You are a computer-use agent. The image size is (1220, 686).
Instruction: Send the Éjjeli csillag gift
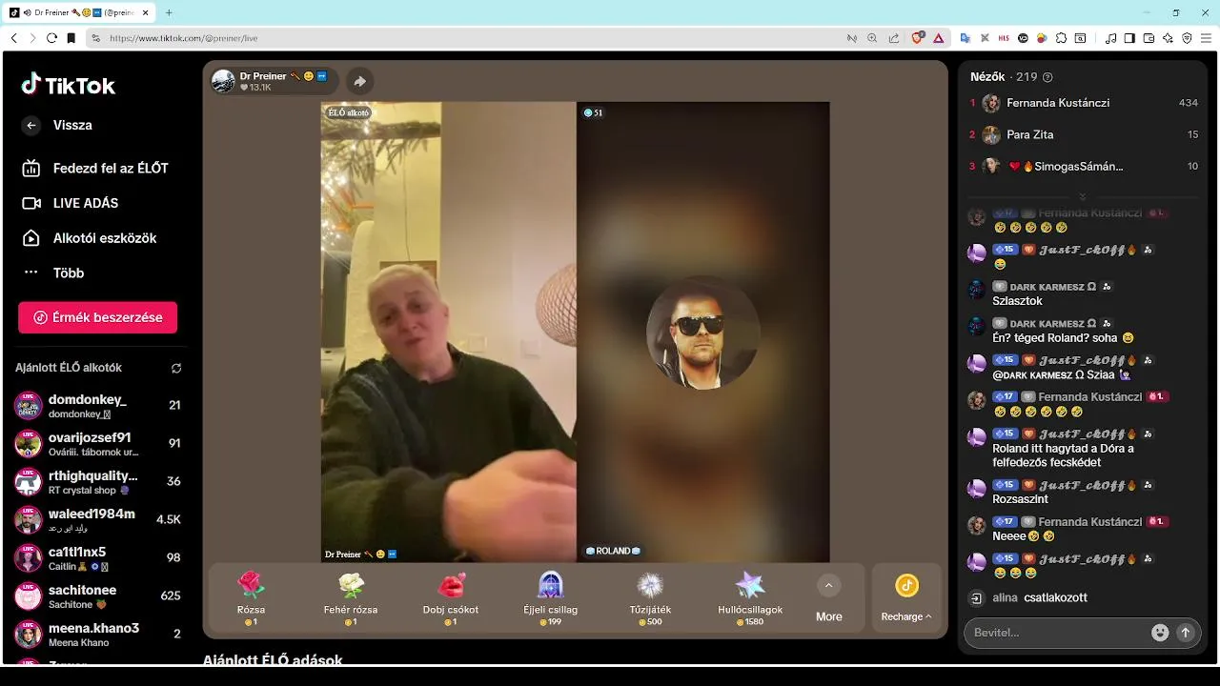pyautogui.click(x=550, y=598)
